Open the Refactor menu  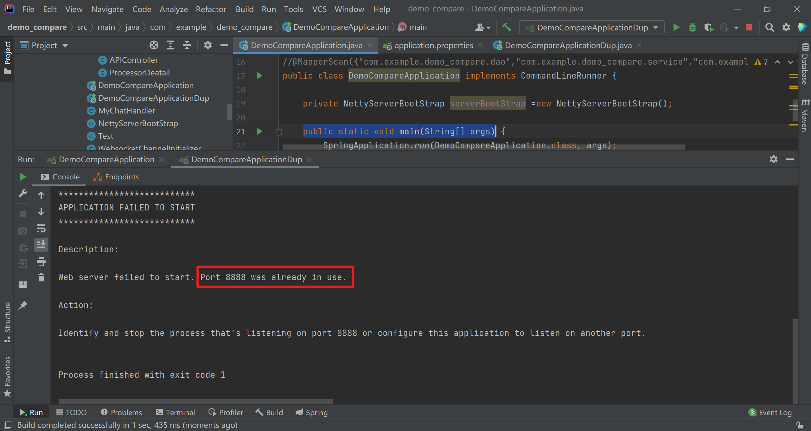coord(211,9)
